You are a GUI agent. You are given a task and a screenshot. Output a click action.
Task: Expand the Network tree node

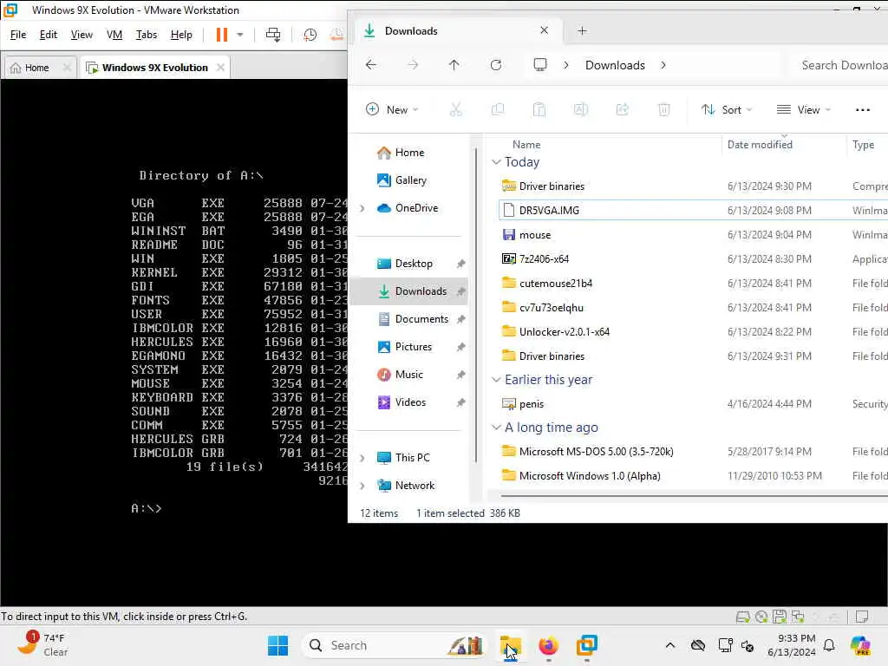coord(362,486)
